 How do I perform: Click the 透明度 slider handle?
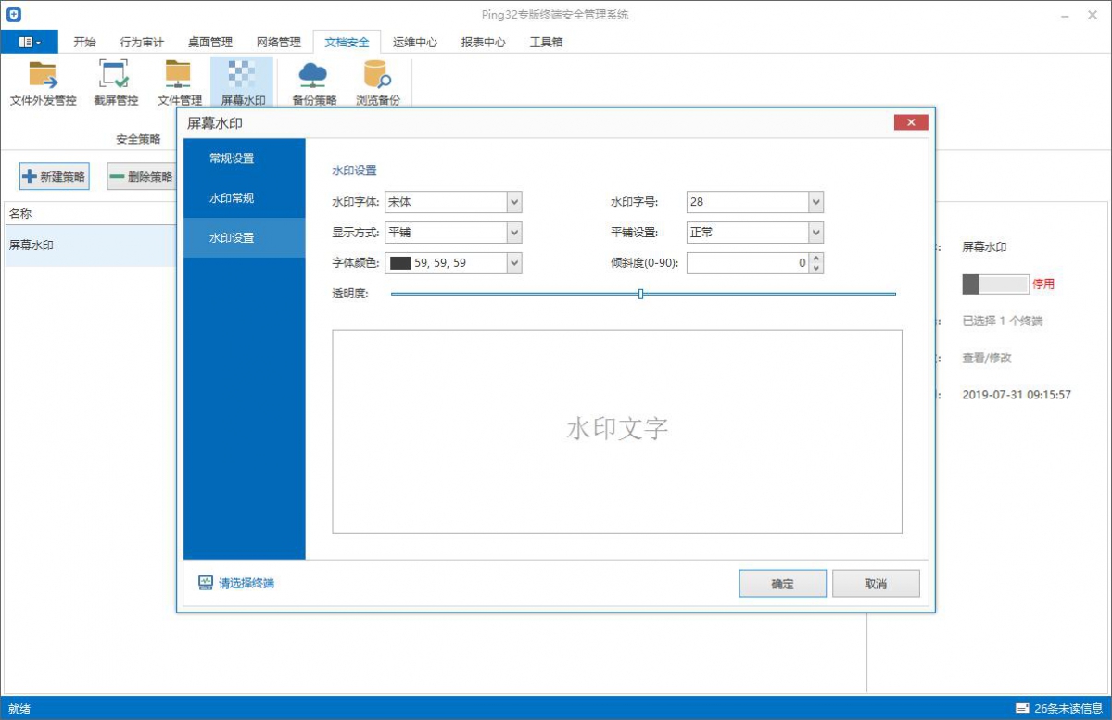click(x=640, y=294)
